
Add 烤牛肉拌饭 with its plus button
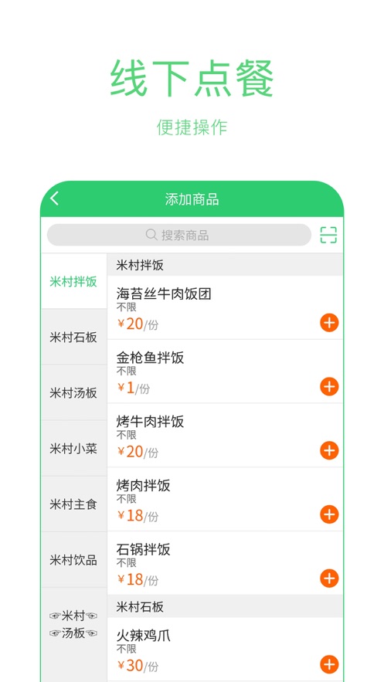[x=329, y=450]
